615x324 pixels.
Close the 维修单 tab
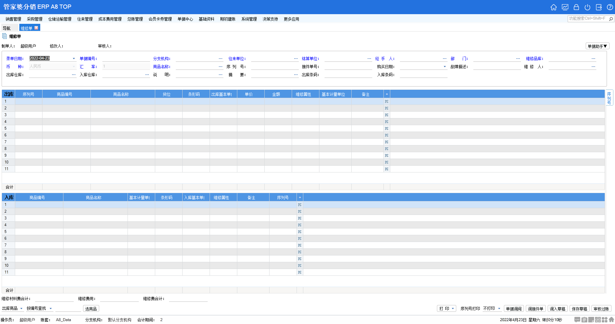tap(36, 28)
